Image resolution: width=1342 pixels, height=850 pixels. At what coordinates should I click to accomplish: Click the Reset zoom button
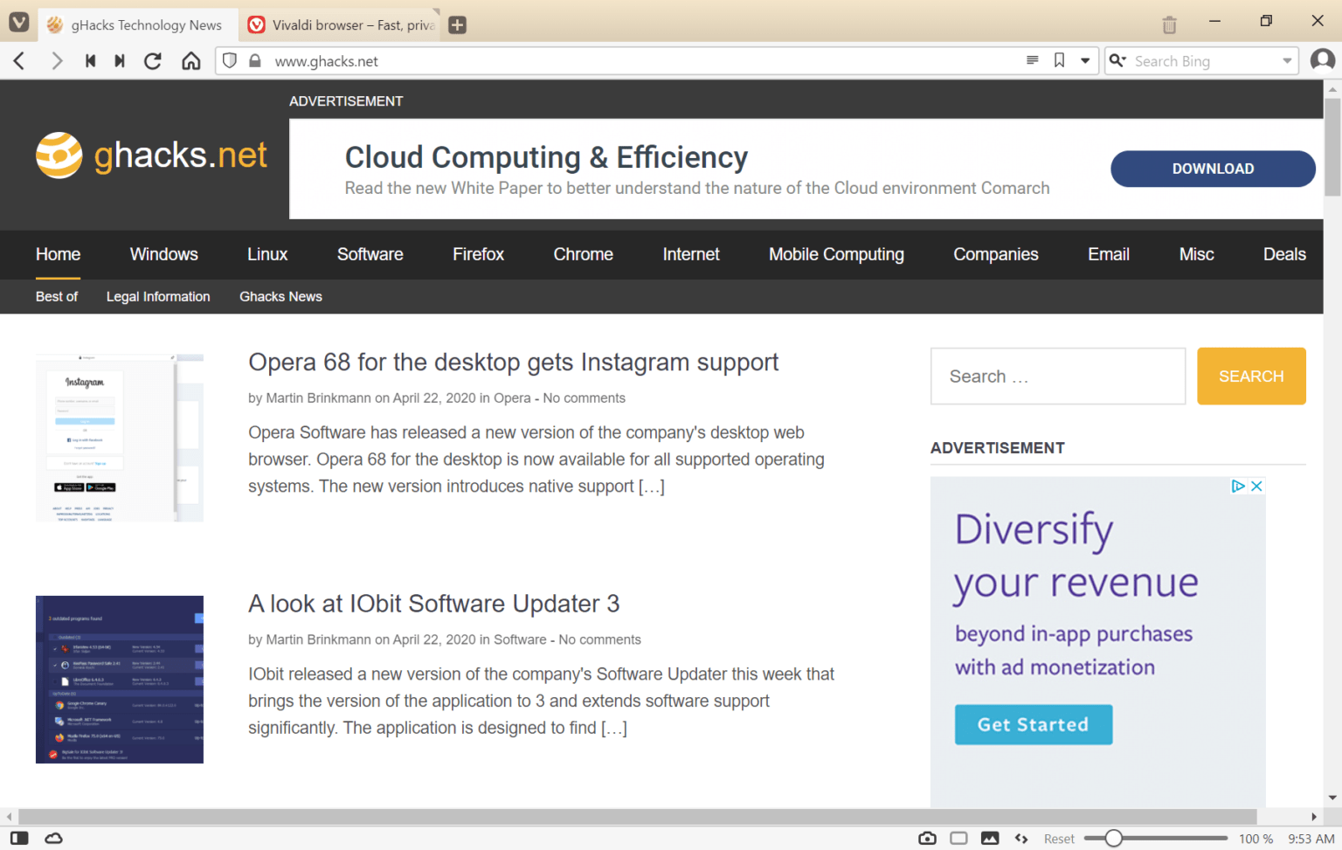[x=1059, y=838]
